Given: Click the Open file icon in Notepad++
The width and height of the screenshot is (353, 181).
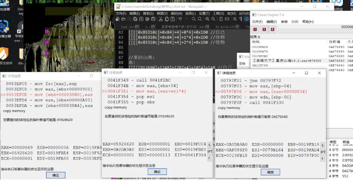Looking at the screenshot, I should point(123,19).
